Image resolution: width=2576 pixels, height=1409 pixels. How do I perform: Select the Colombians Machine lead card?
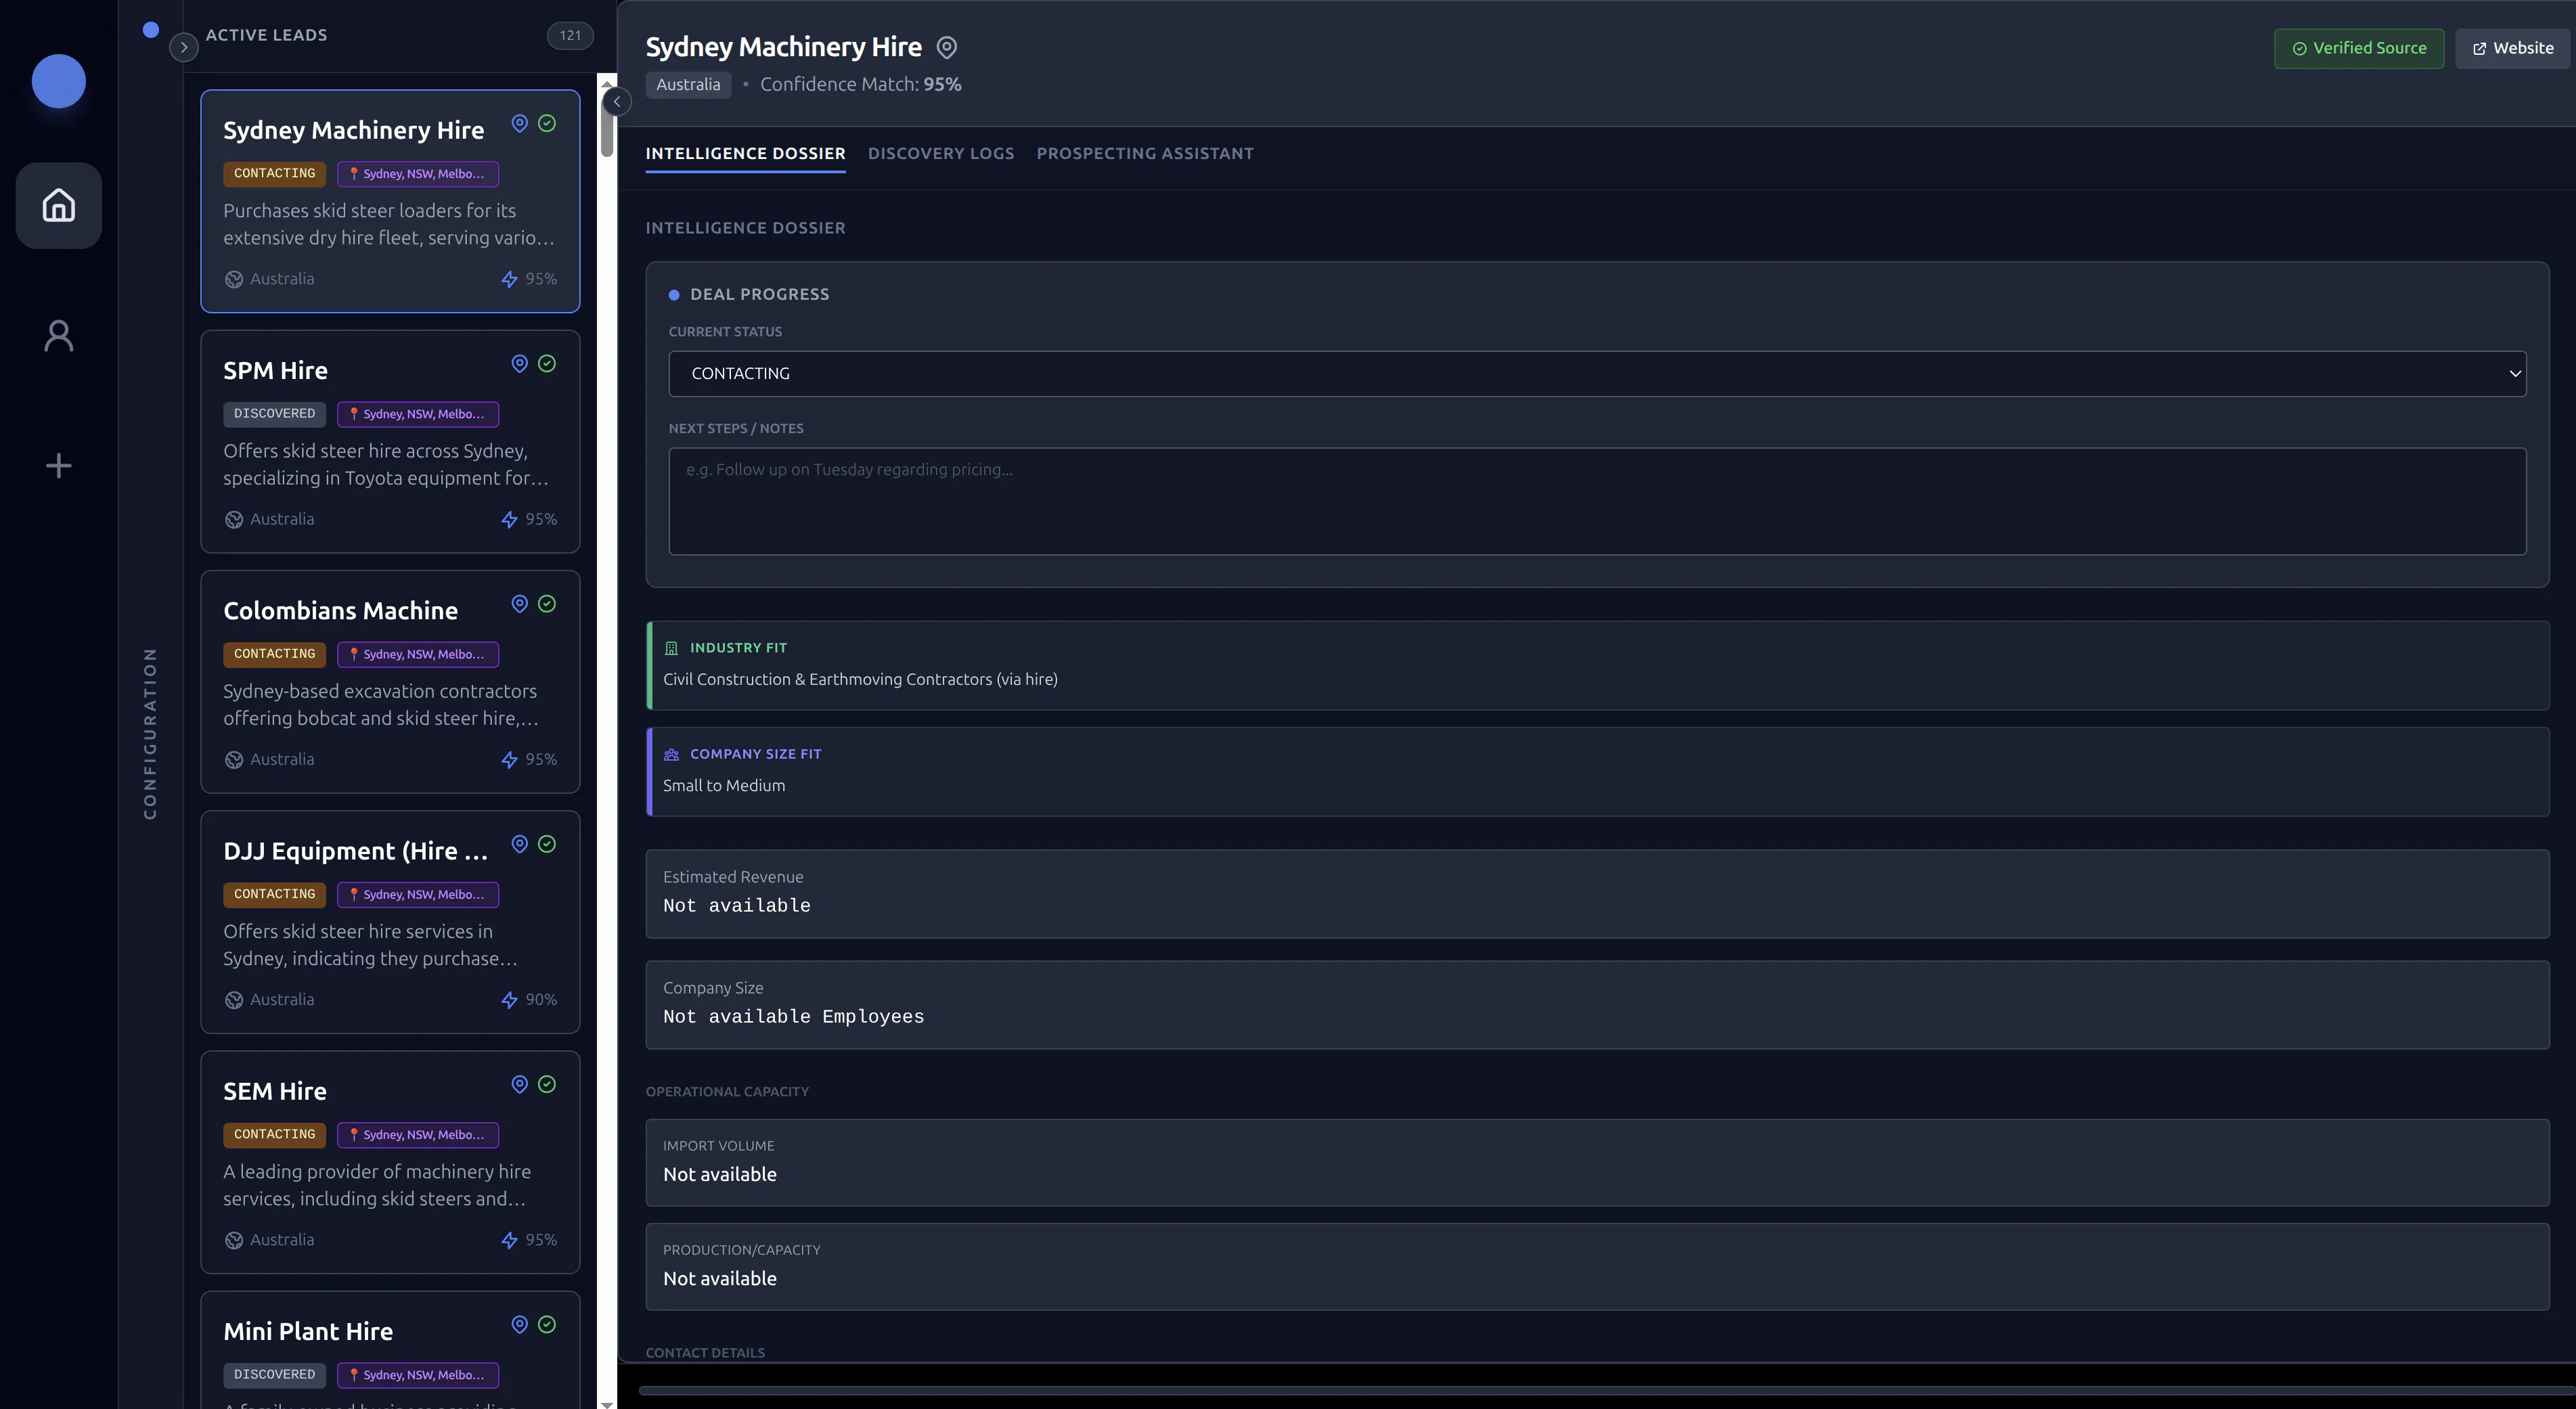(390, 681)
